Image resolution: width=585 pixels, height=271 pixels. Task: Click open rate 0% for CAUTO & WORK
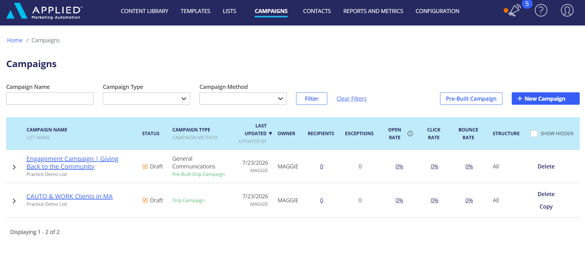tap(399, 200)
